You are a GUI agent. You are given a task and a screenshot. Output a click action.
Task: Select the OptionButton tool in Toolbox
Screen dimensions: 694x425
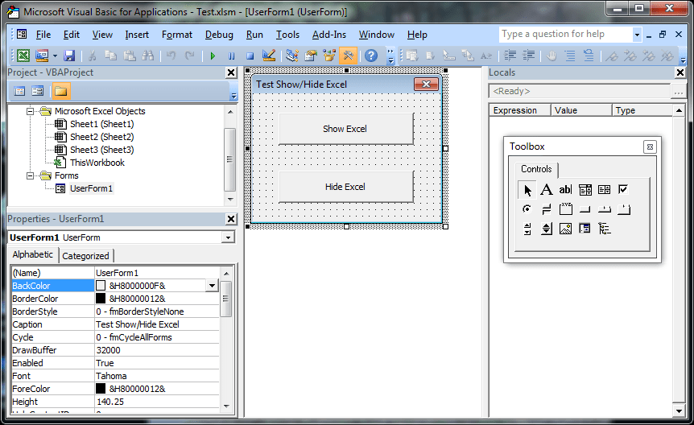[527, 209]
